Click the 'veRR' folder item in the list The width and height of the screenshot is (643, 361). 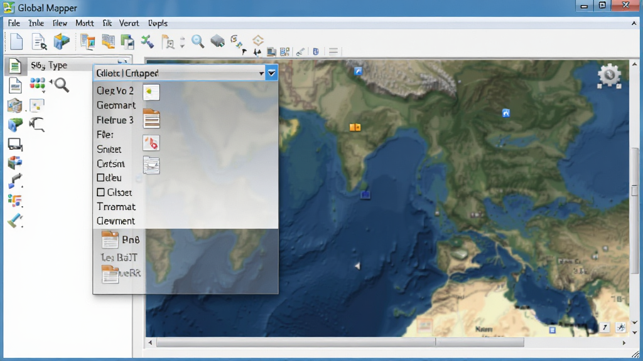(121, 274)
